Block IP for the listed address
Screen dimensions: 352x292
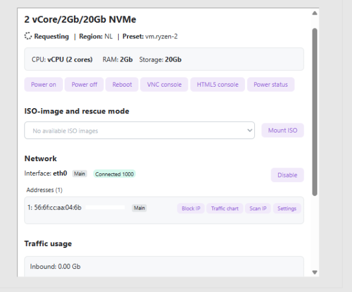(191, 208)
